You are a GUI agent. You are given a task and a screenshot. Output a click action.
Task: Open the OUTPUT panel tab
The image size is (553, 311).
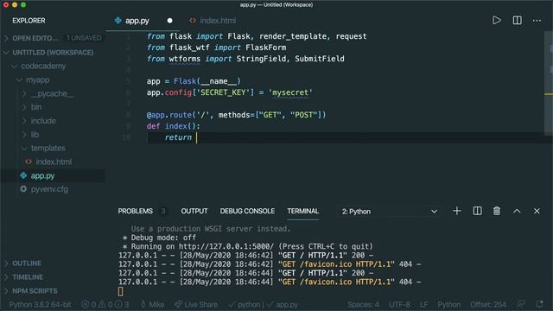point(194,211)
